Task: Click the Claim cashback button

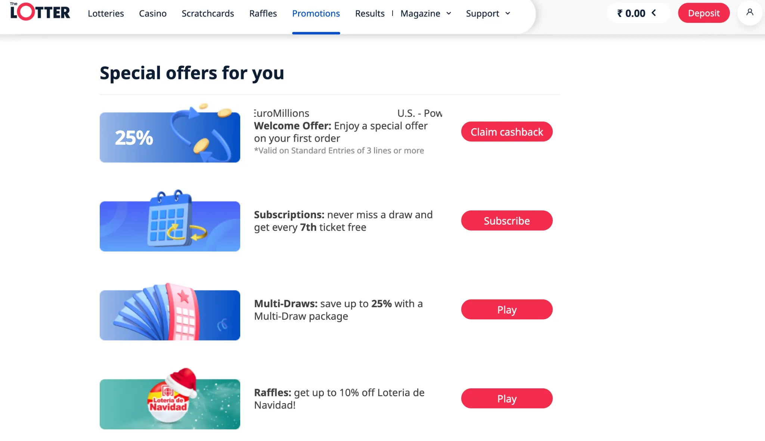Action: (x=507, y=132)
